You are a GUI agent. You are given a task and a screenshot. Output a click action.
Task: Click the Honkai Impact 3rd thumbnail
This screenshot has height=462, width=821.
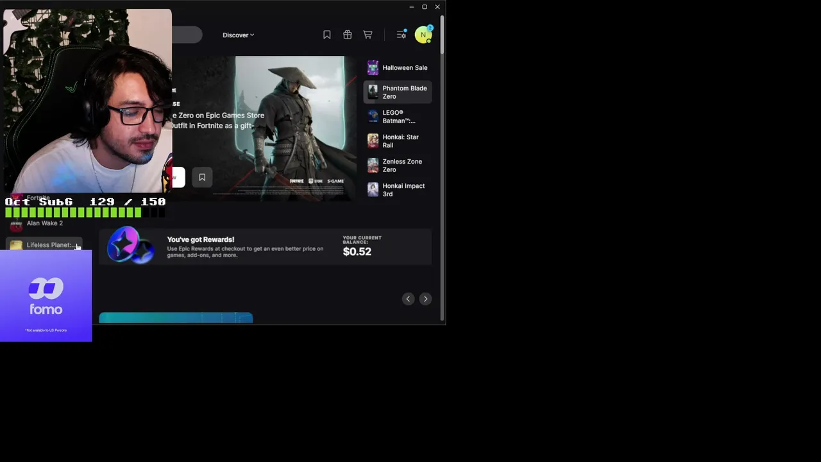click(373, 190)
